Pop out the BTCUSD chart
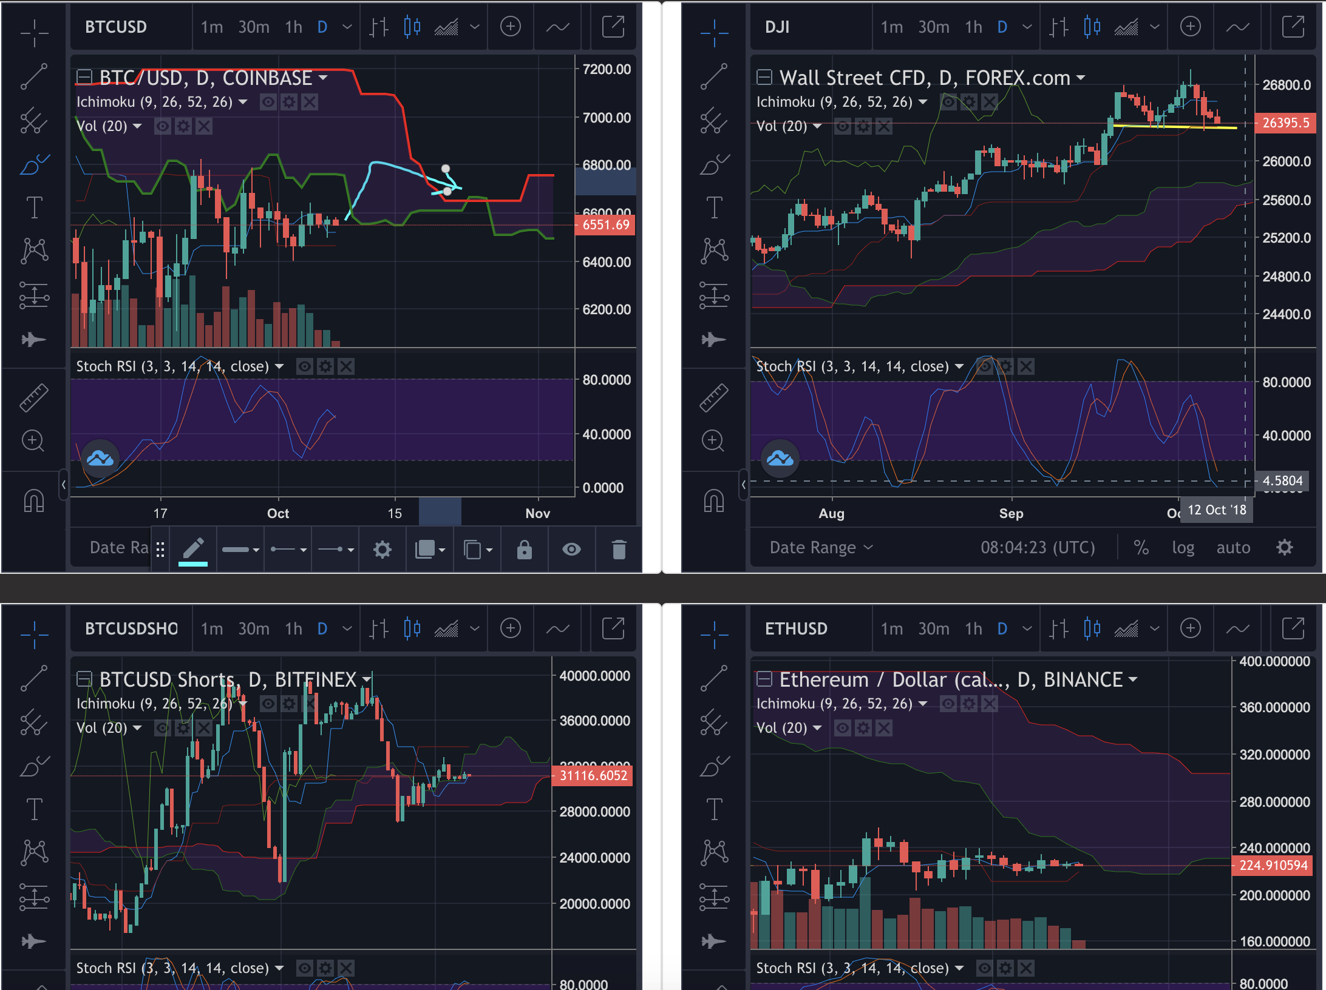This screenshot has height=990, width=1326. (x=613, y=27)
